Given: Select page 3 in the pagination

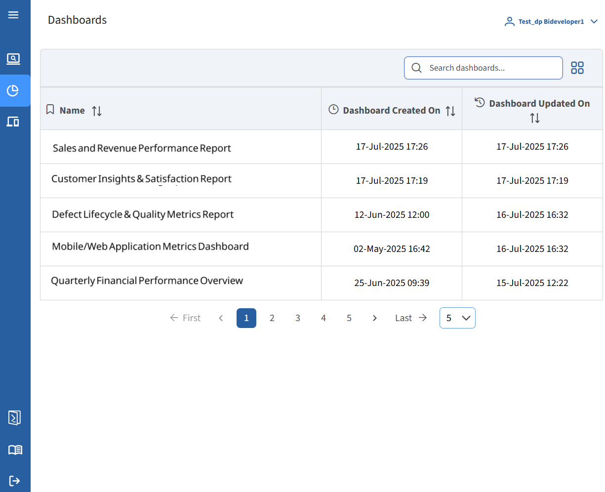Looking at the screenshot, I should [297, 318].
